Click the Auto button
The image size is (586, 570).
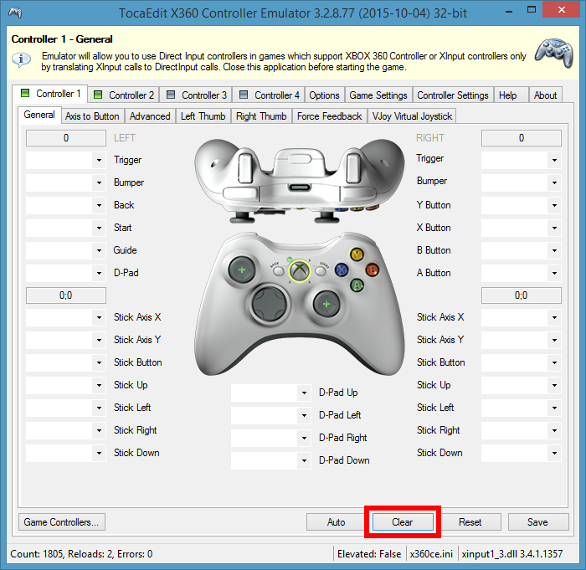(x=336, y=521)
